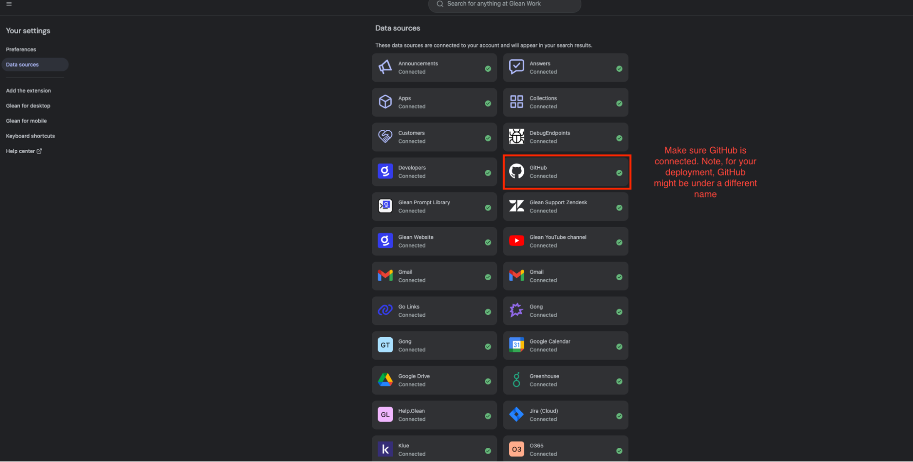The width and height of the screenshot is (913, 462).
Task: Click the GL Help.Glean tile icon
Action: [385, 414]
